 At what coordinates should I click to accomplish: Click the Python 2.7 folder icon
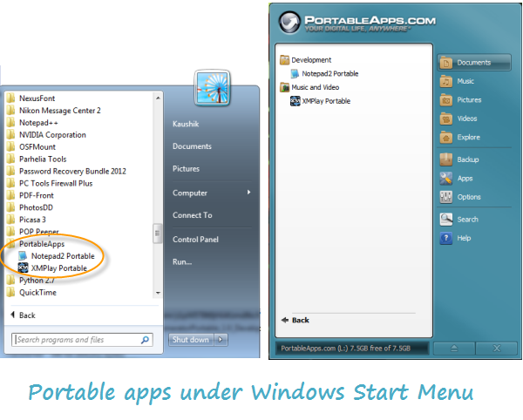click(x=10, y=280)
